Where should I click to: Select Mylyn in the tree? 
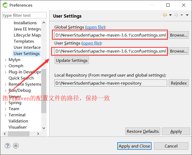pyautogui.click(x=14, y=60)
